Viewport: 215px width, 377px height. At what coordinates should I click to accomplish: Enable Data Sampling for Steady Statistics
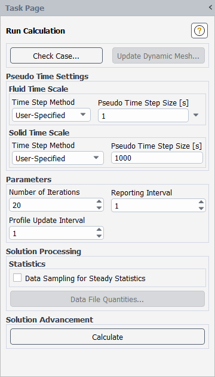[x=17, y=278]
